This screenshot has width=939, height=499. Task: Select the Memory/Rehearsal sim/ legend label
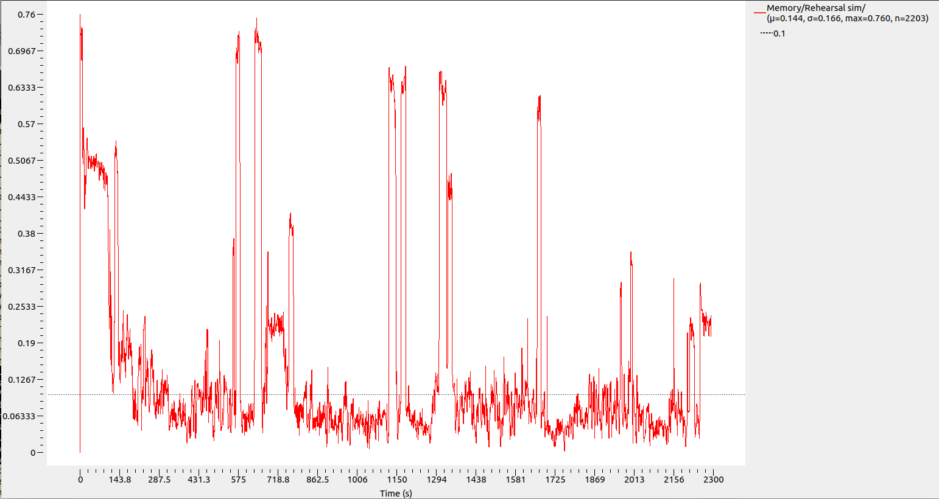[815, 8]
